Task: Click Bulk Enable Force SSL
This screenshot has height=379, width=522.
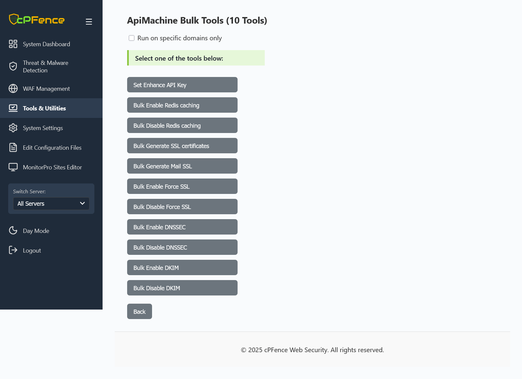Action: click(x=182, y=186)
